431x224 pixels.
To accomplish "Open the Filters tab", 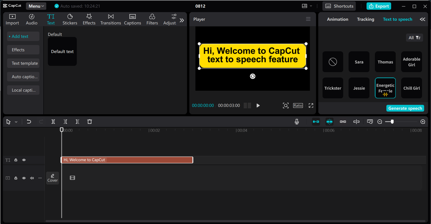I will tap(152, 19).
